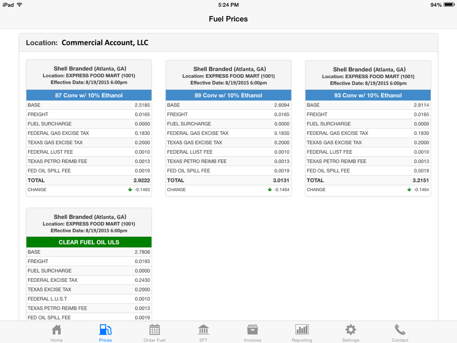Click FEDERAL EXCISE TAX value 0.2430
The width and height of the screenshot is (457, 343).
pyautogui.click(x=142, y=280)
